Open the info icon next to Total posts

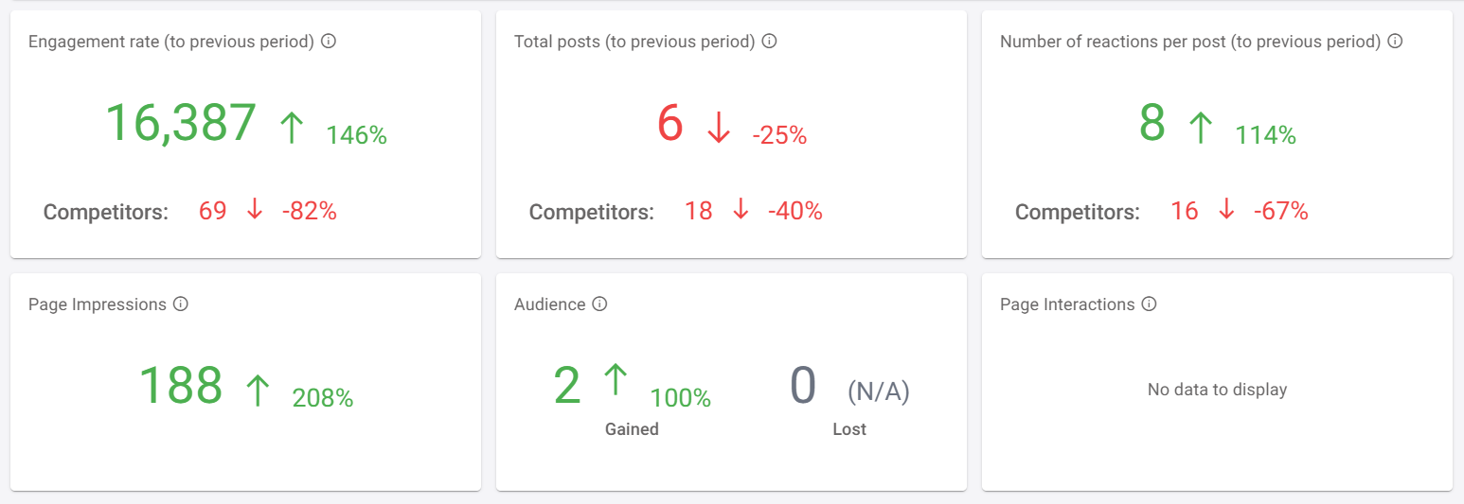770,42
